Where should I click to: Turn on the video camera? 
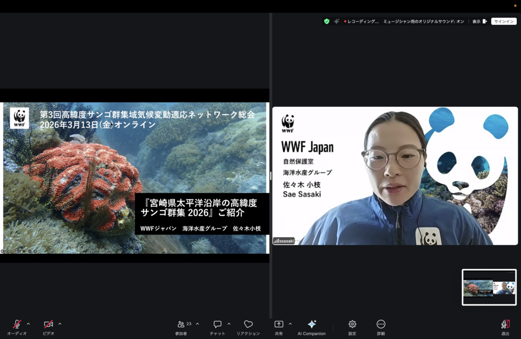pos(48,325)
